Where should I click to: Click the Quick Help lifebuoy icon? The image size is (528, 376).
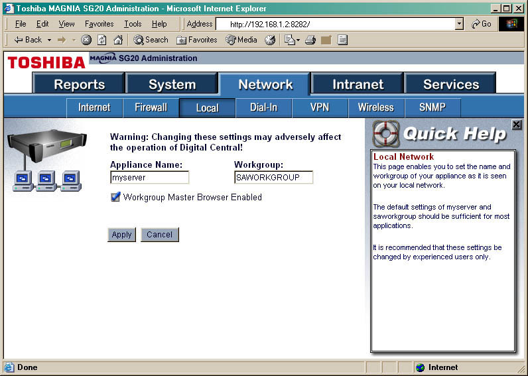(x=386, y=134)
